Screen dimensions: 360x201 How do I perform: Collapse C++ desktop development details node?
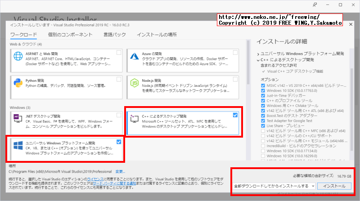tap(258, 60)
